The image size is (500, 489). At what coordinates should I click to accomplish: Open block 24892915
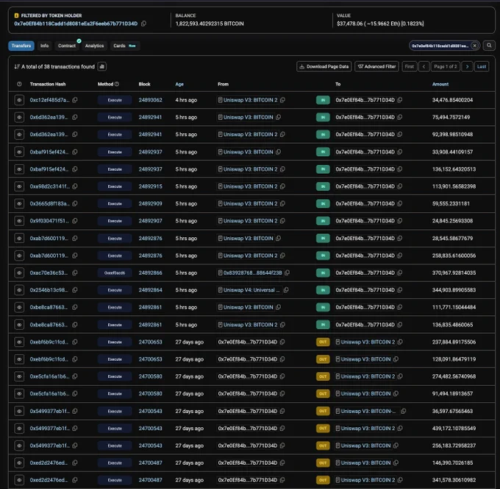(x=150, y=186)
